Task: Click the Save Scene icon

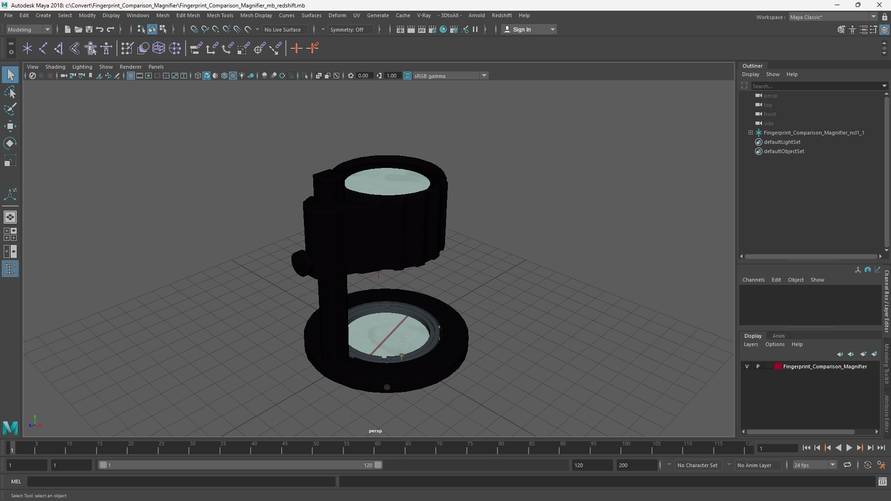Action: click(89, 29)
